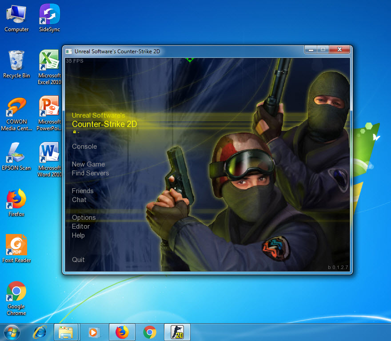391x341 pixels.
Task: Launch the map Editor
Action: tap(80, 226)
